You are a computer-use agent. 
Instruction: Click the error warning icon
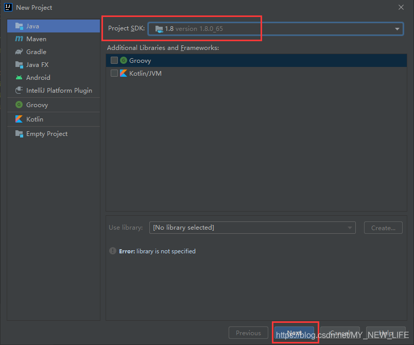coord(113,251)
